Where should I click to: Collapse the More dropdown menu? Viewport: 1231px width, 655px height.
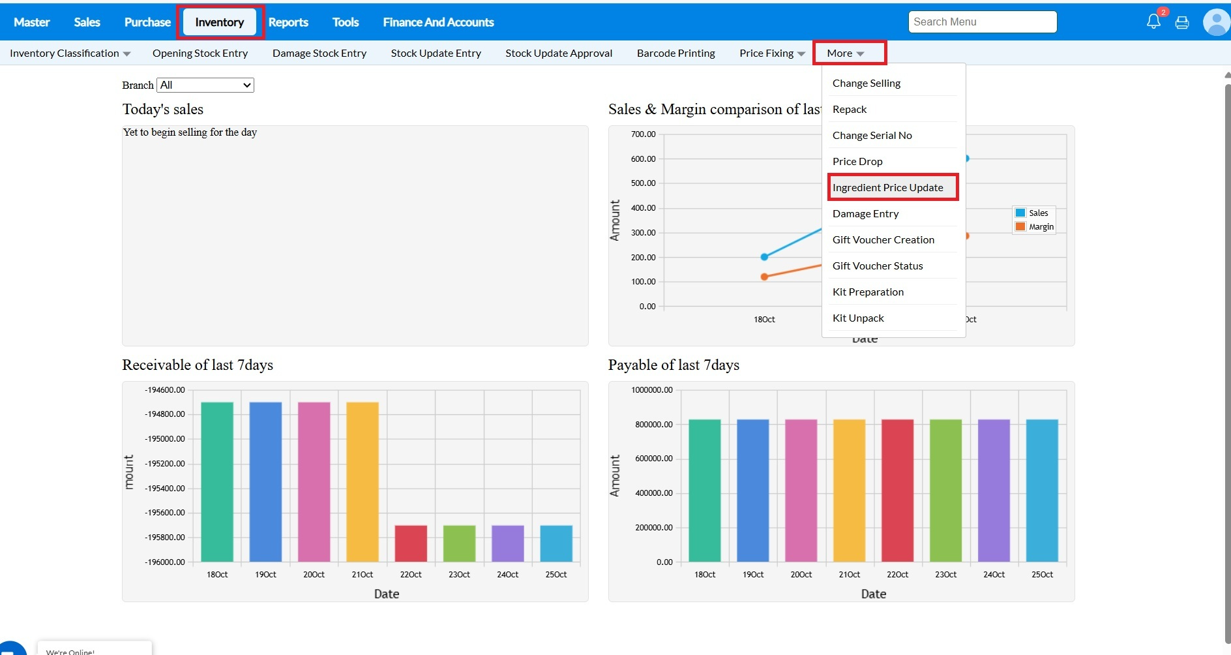pos(845,53)
